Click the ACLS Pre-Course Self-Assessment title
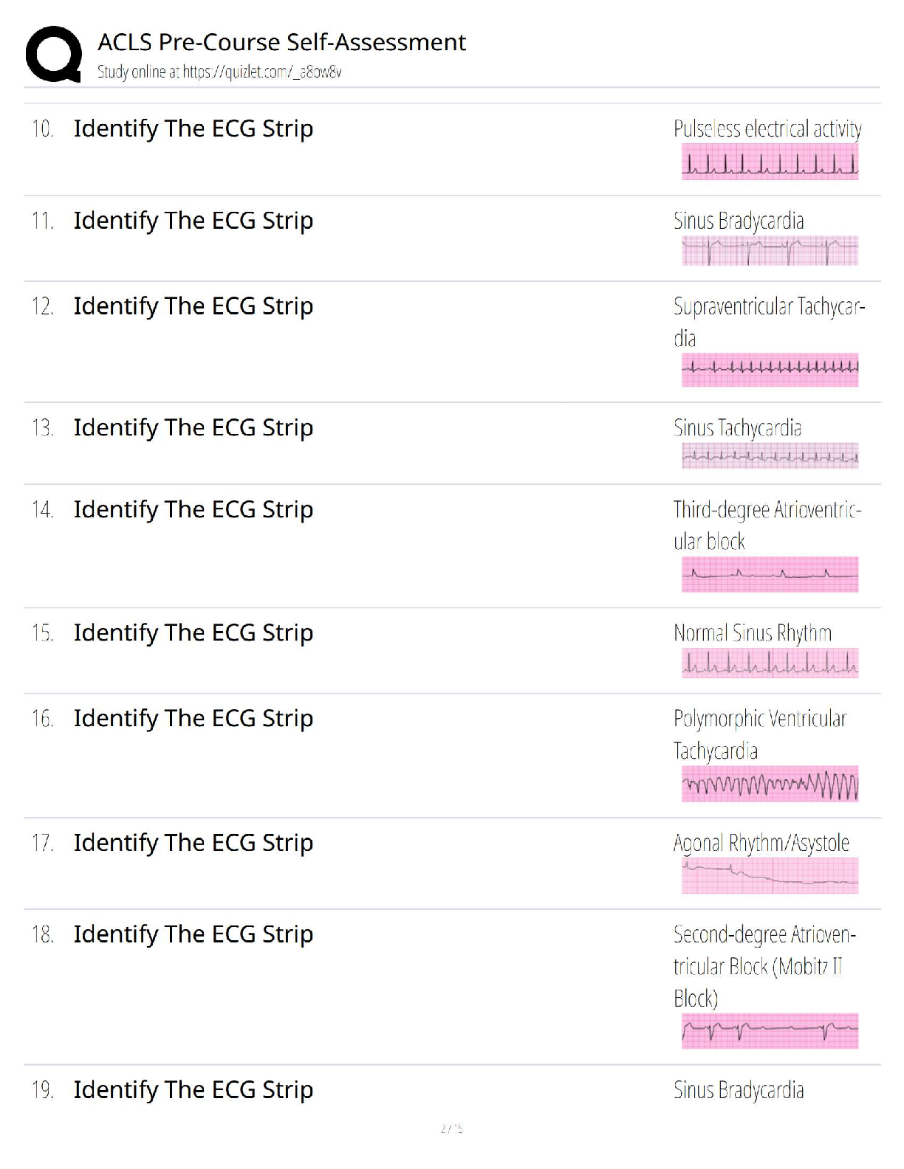Screen dimensions: 904x1169 [x=281, y=43]
